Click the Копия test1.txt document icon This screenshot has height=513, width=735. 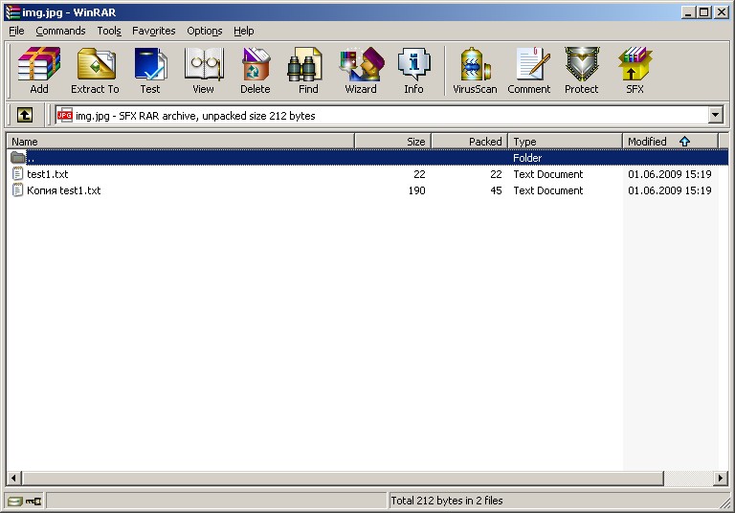click(x=17, y=190)
